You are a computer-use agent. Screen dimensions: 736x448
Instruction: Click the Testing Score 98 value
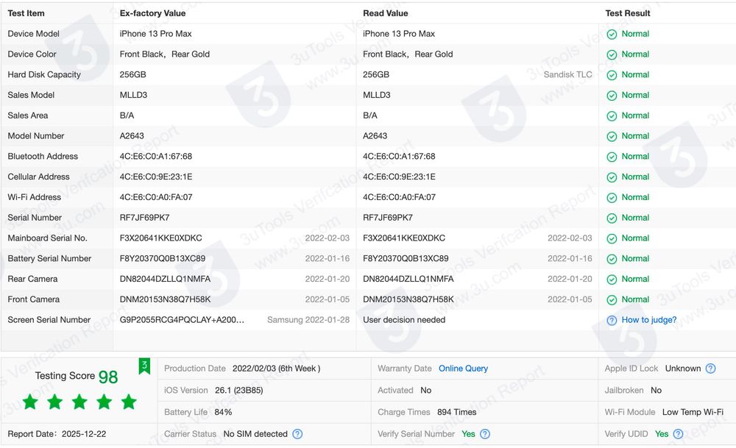point(108,377)
